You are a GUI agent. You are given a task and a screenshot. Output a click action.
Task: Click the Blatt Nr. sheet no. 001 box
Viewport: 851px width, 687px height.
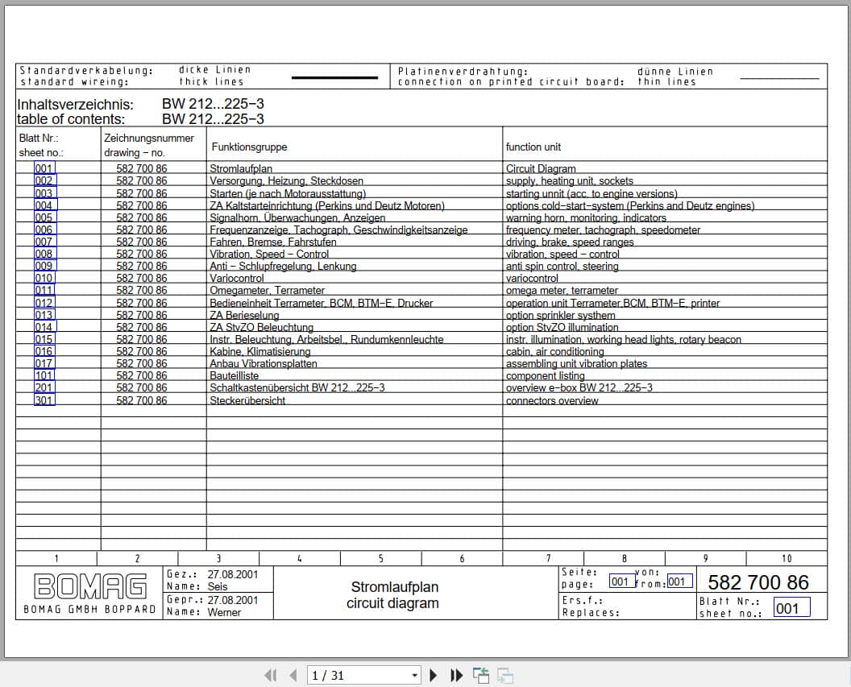coord(791,607)
